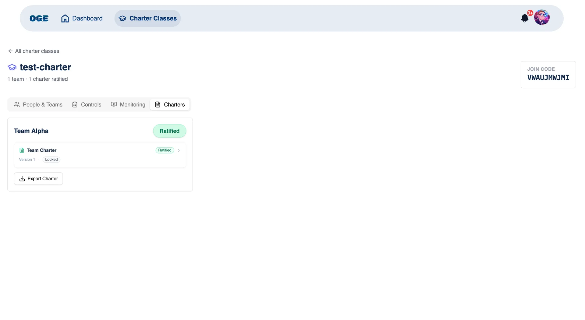Open the notifications bell

pyautogui.click(x=525, y=18)
